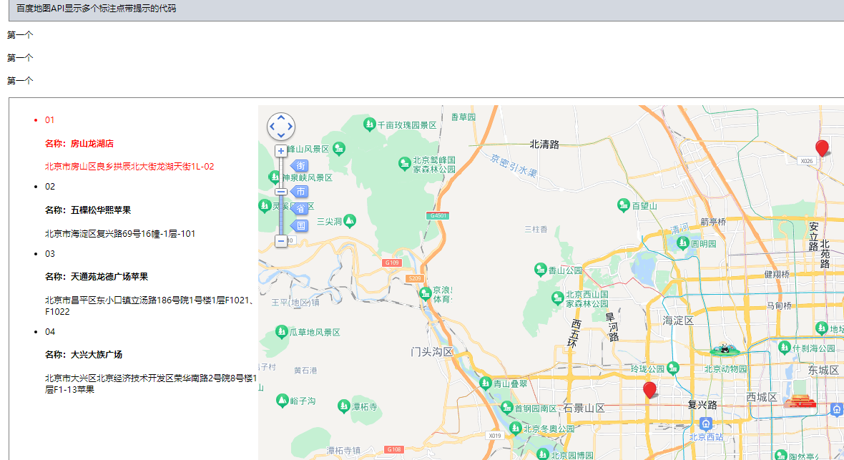
Task: Click the 北京西站 station icon
Action: (706, 424)
